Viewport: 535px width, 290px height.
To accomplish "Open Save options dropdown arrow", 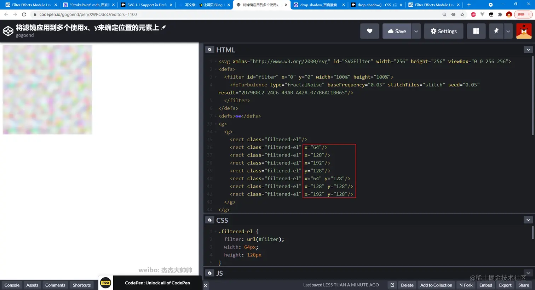I will coord(416,31).
